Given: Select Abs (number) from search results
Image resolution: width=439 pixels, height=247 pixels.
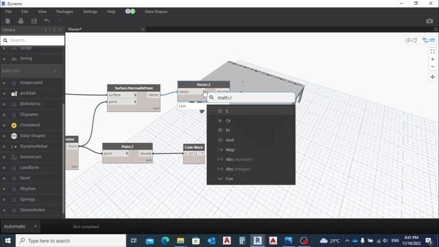Looking at the screenshot, I should pos(251,159).
